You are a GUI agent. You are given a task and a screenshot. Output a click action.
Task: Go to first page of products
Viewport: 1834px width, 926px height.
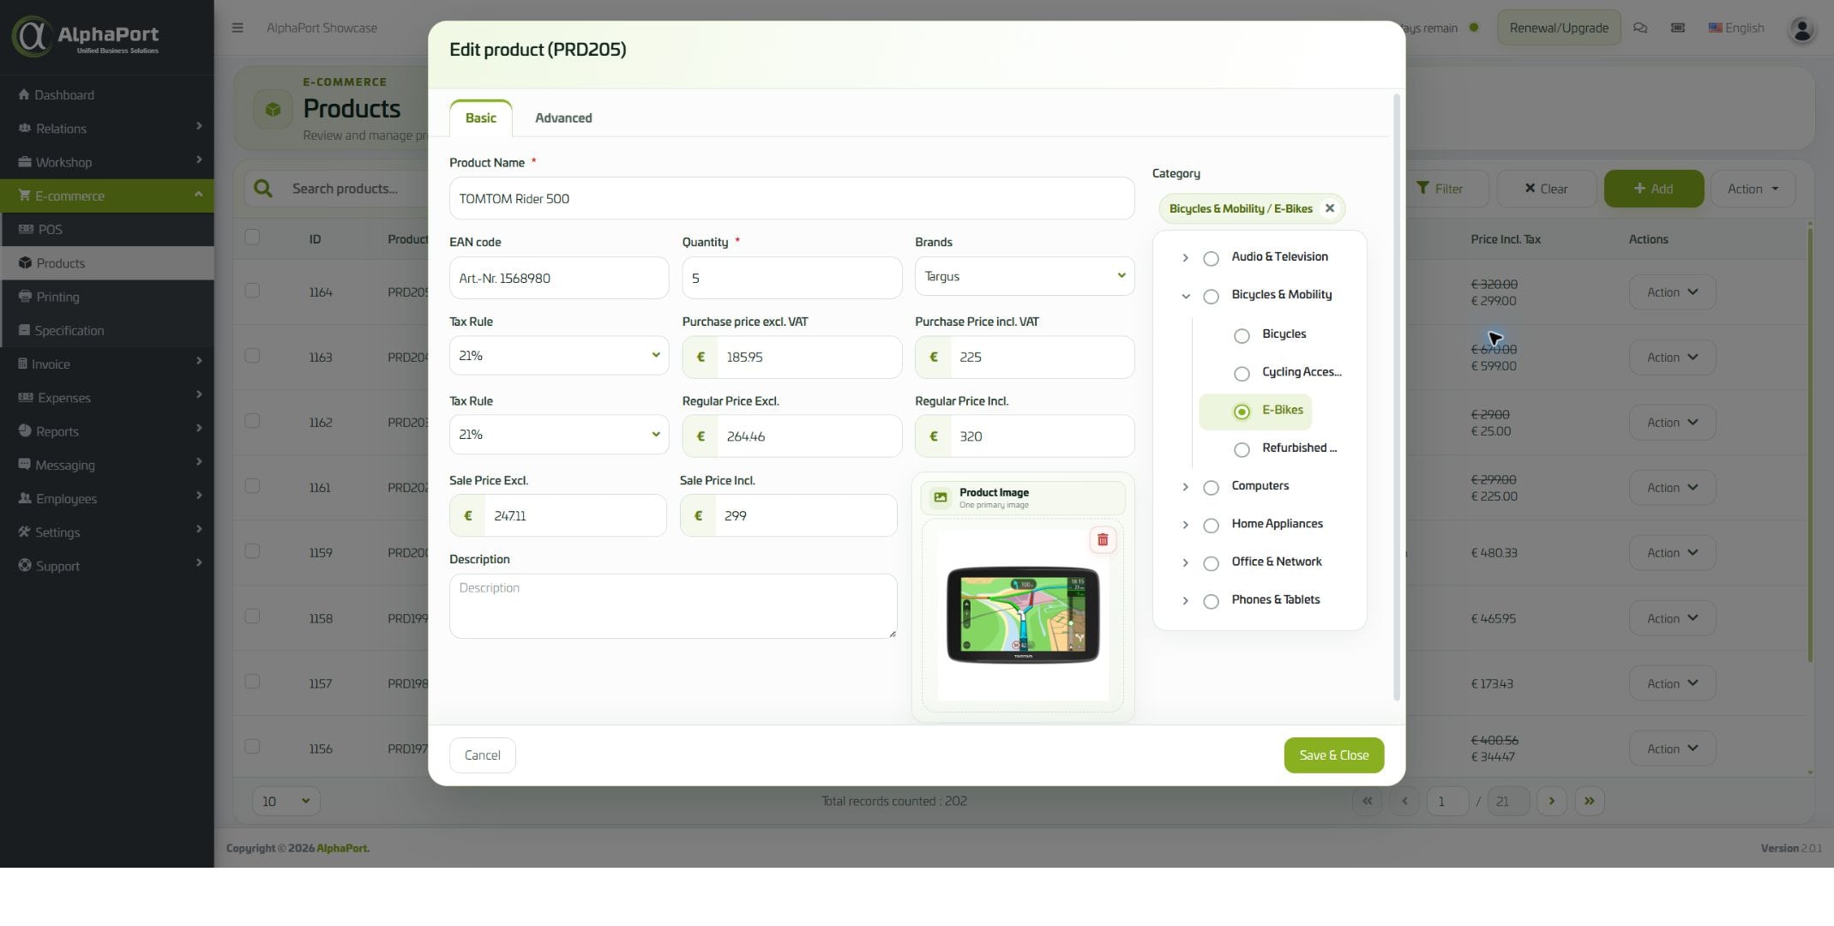coord(1367,801)
